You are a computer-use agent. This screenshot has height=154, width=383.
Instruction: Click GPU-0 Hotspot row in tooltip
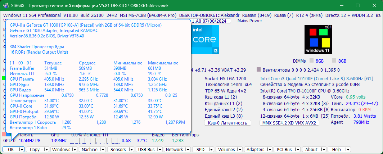86,111
